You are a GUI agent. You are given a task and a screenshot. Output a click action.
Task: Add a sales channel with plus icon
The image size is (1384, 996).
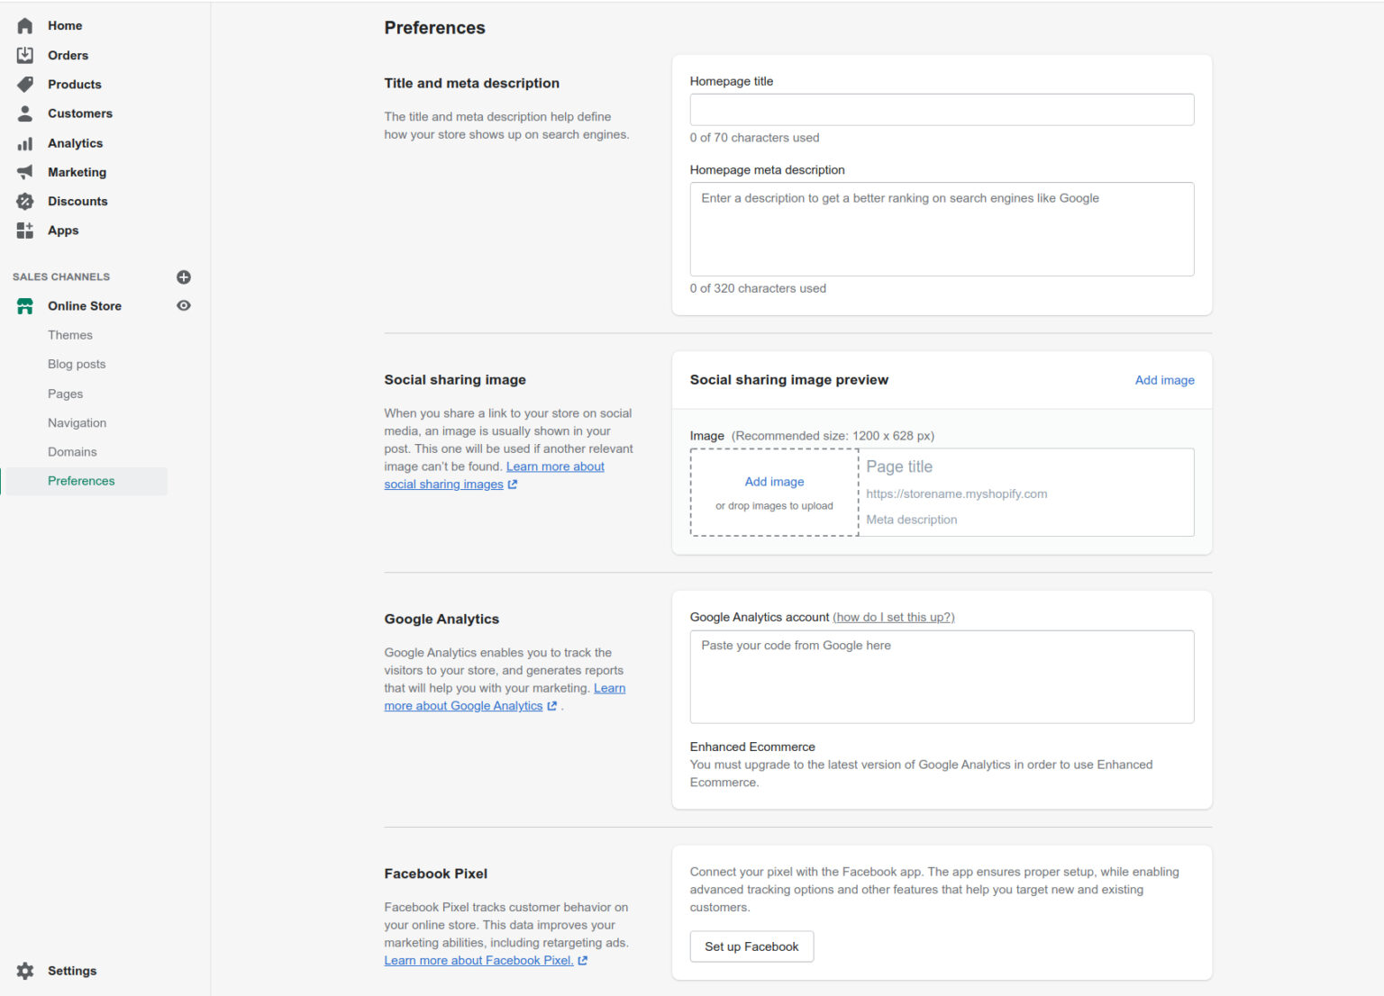point(184,277)
